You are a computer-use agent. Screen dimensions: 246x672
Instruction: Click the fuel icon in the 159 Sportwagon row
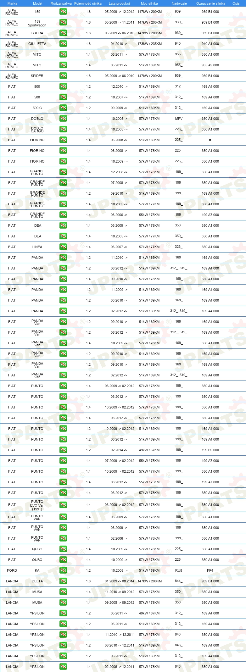[x=63, y=22]
